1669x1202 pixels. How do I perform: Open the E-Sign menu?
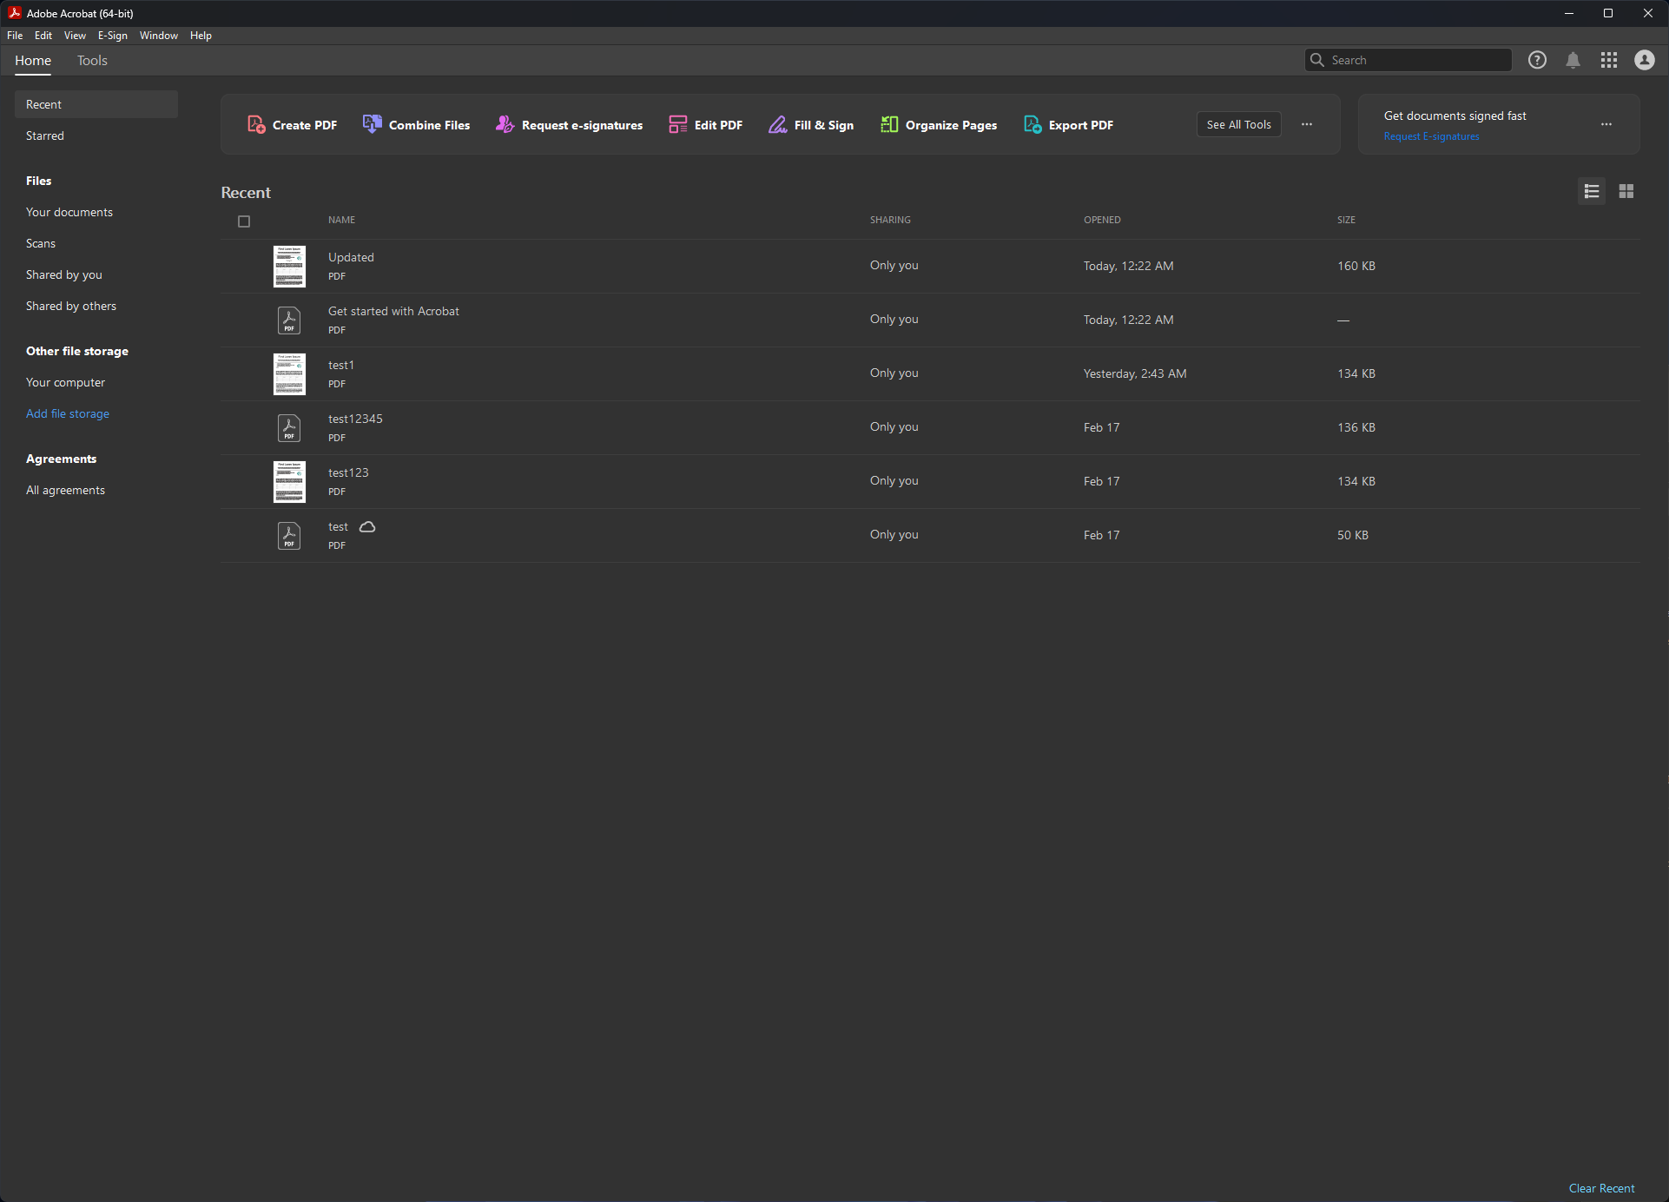coord(112,36)
